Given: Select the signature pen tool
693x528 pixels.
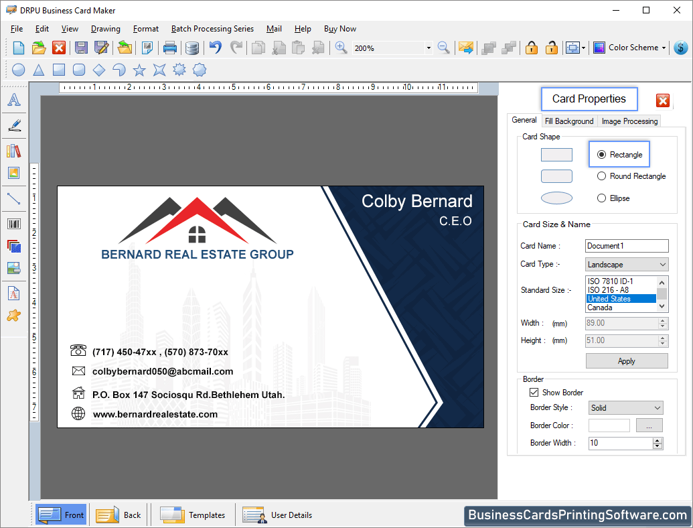Looking at the screenshot, I should pyautogui.click(x=14, y=125).
